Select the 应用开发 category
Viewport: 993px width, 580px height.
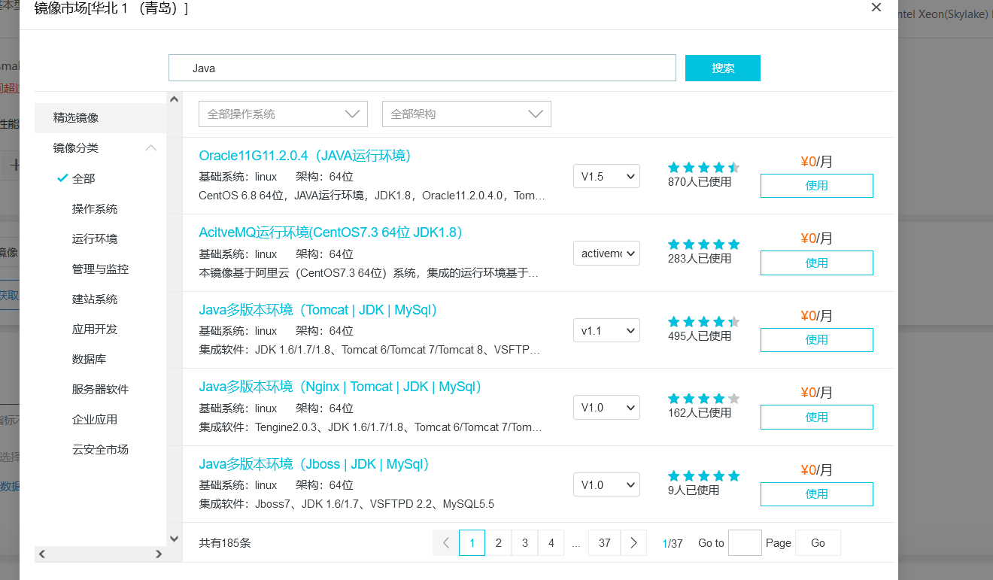pos(95,329)
